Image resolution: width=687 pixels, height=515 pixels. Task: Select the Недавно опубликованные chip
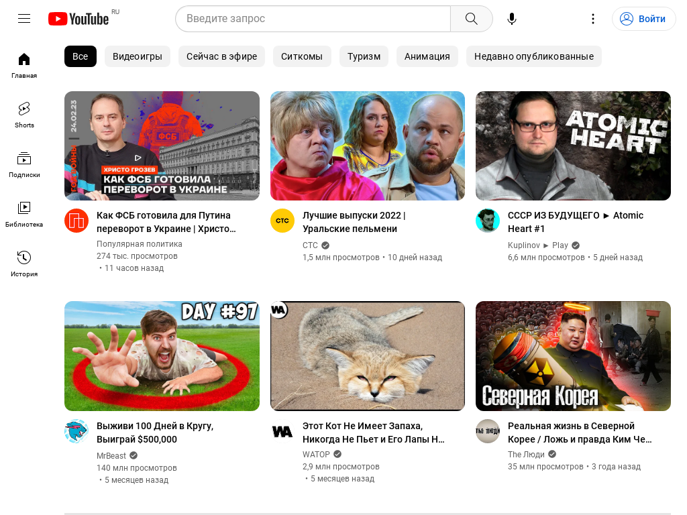tap(534, 56)
